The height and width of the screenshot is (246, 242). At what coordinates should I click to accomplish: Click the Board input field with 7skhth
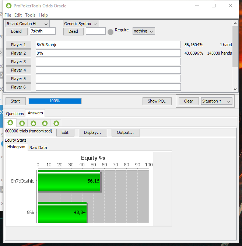point(43,31)
